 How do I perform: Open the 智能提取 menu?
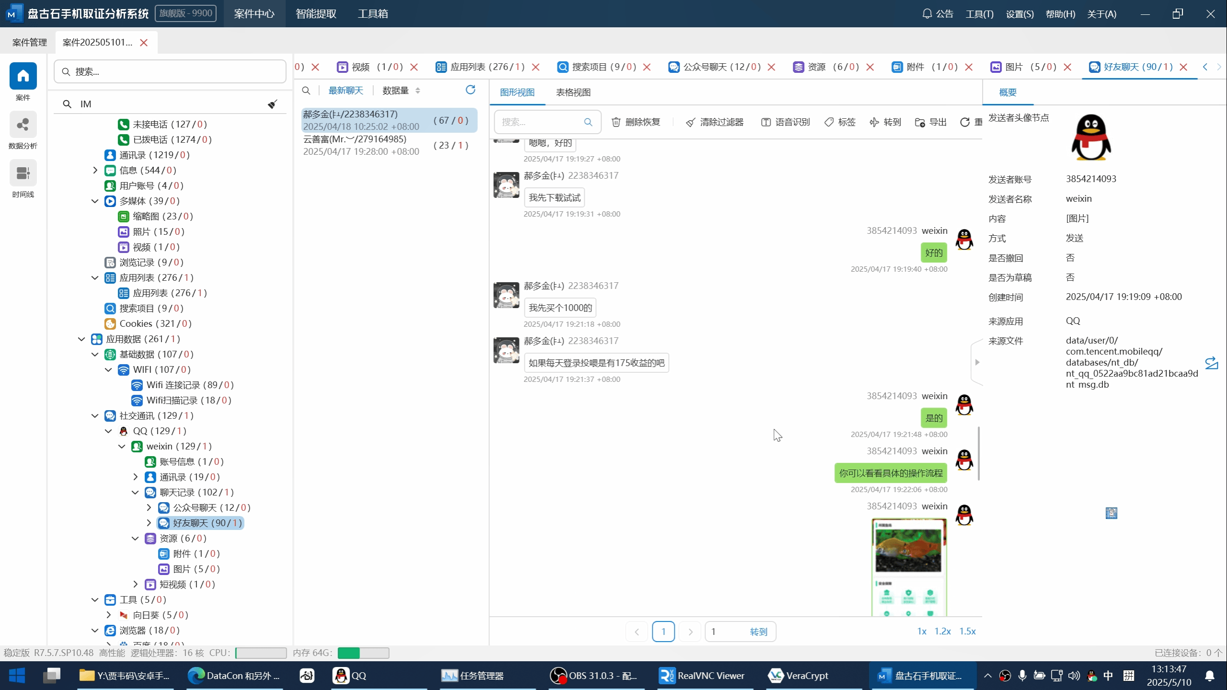[316, 13]
